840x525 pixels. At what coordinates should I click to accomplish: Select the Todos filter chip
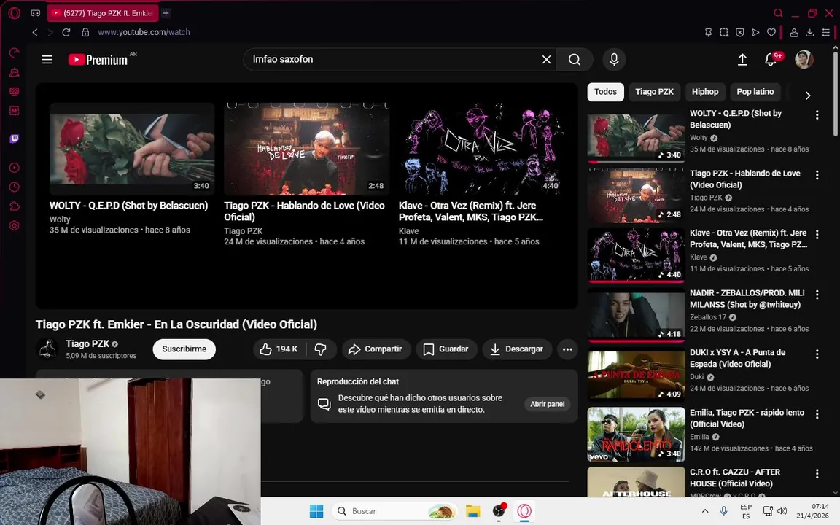(605, 92)
